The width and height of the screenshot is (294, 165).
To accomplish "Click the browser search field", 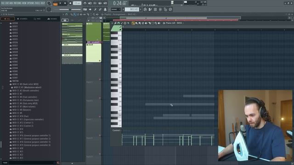I will pyautogui.click(x=32, y=163).
